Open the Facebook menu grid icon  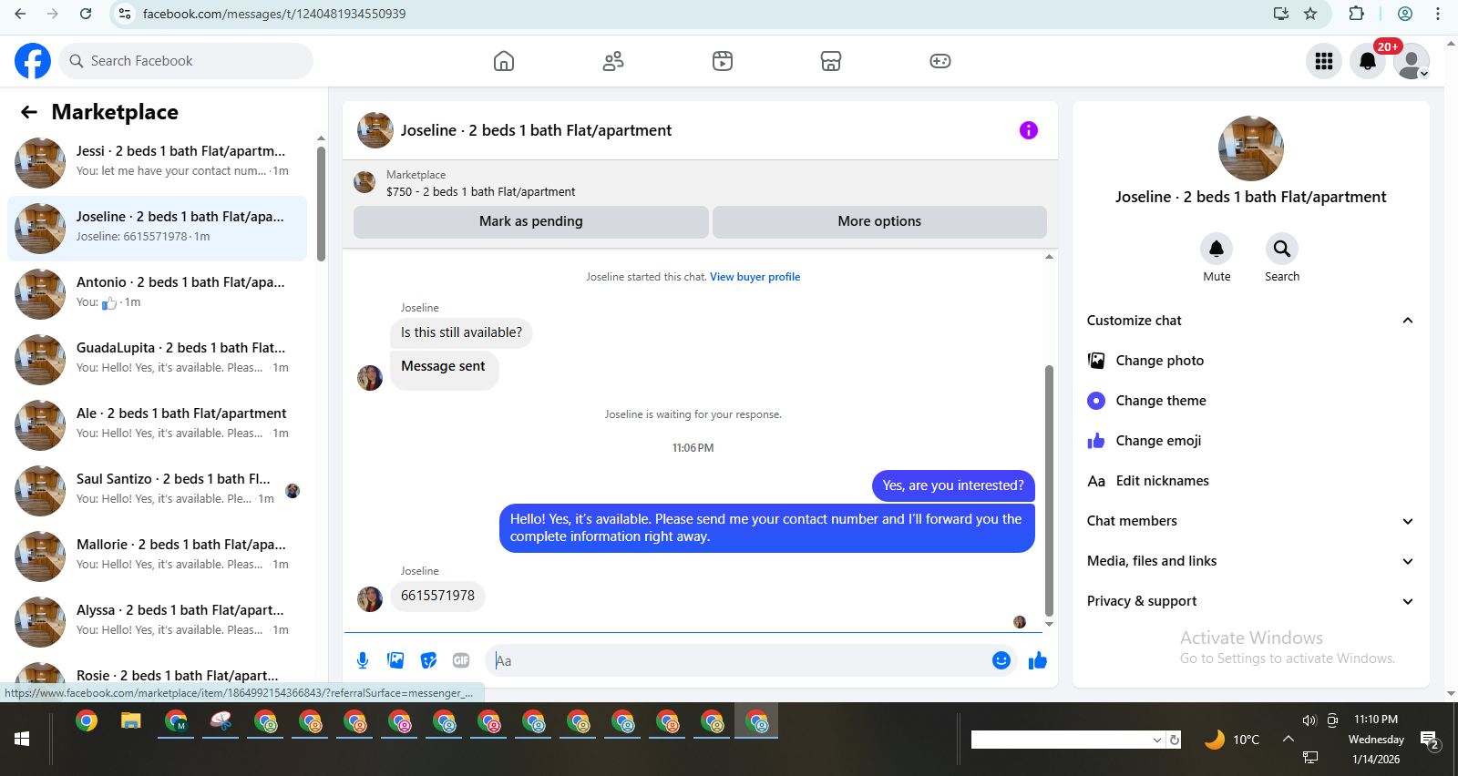pos(1324,61)
